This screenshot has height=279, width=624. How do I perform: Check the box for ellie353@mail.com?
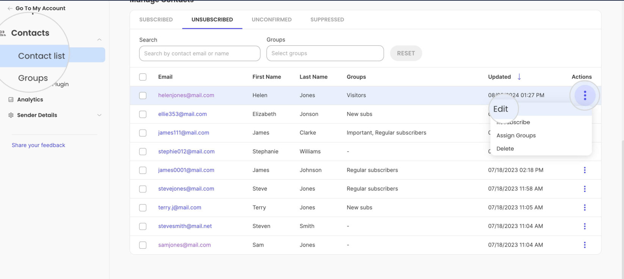143,114
